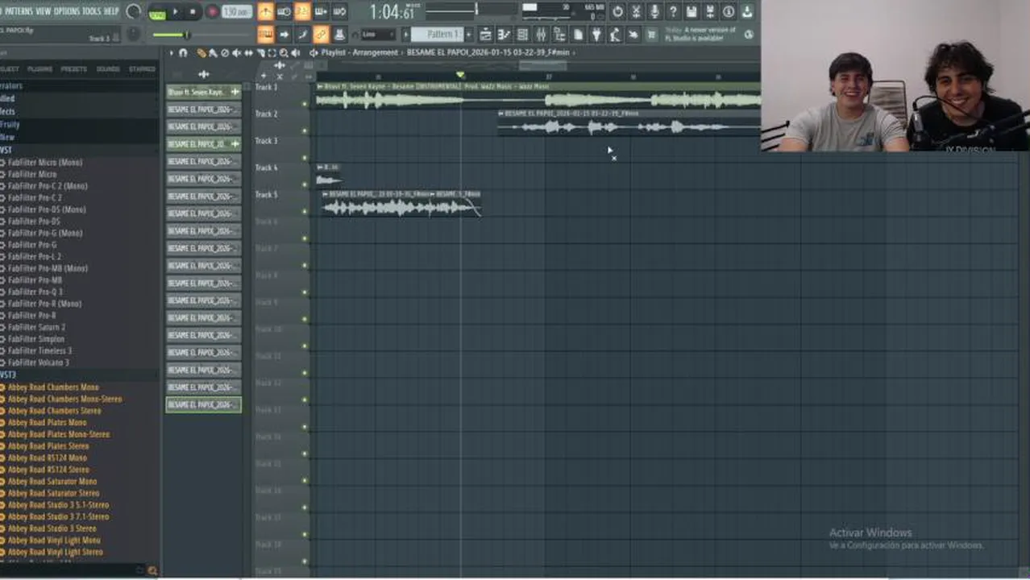Toggle the Browser panel
The height and width of the screenshot is (580, 1030).
[559, 35]
